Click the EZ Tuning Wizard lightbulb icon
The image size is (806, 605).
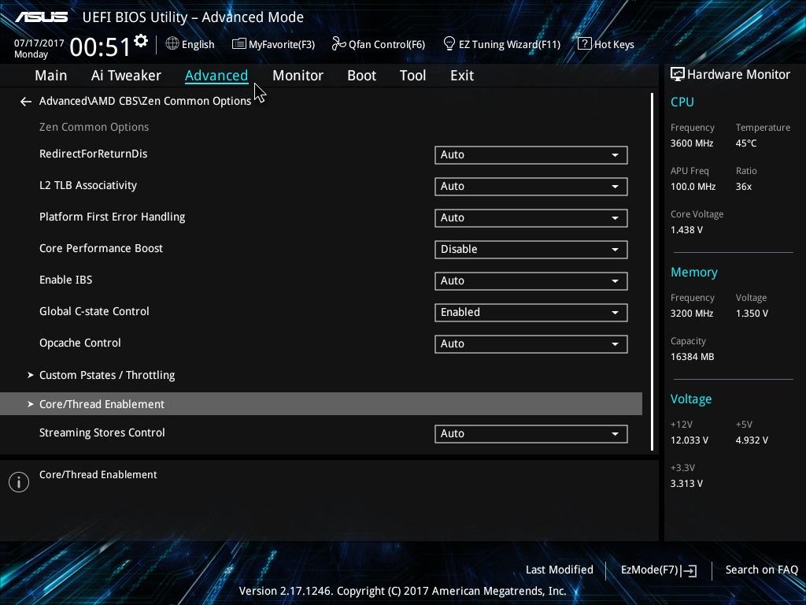pyautogui.click(x=449, y=44)
